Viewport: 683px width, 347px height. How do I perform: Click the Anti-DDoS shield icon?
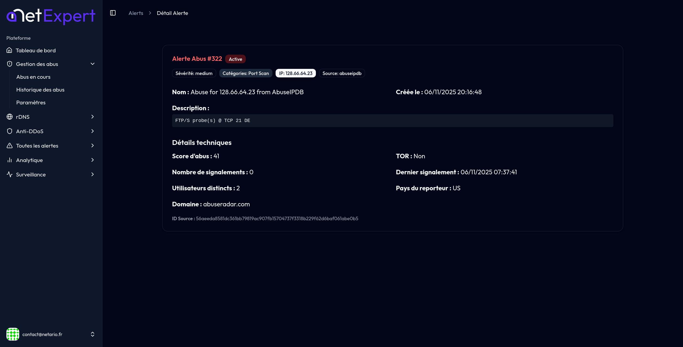(10, 131)
